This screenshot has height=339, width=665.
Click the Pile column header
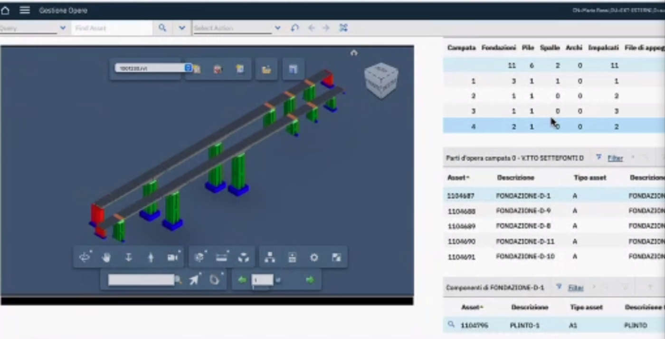coord(528,48)
